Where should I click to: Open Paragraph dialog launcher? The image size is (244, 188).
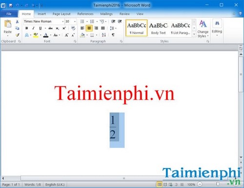pyautogui.click(x=121, y=41)
